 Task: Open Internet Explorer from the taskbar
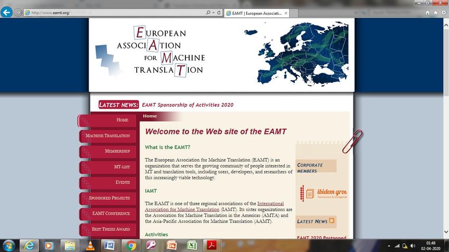pyautogui.click(x=29, y=246)
